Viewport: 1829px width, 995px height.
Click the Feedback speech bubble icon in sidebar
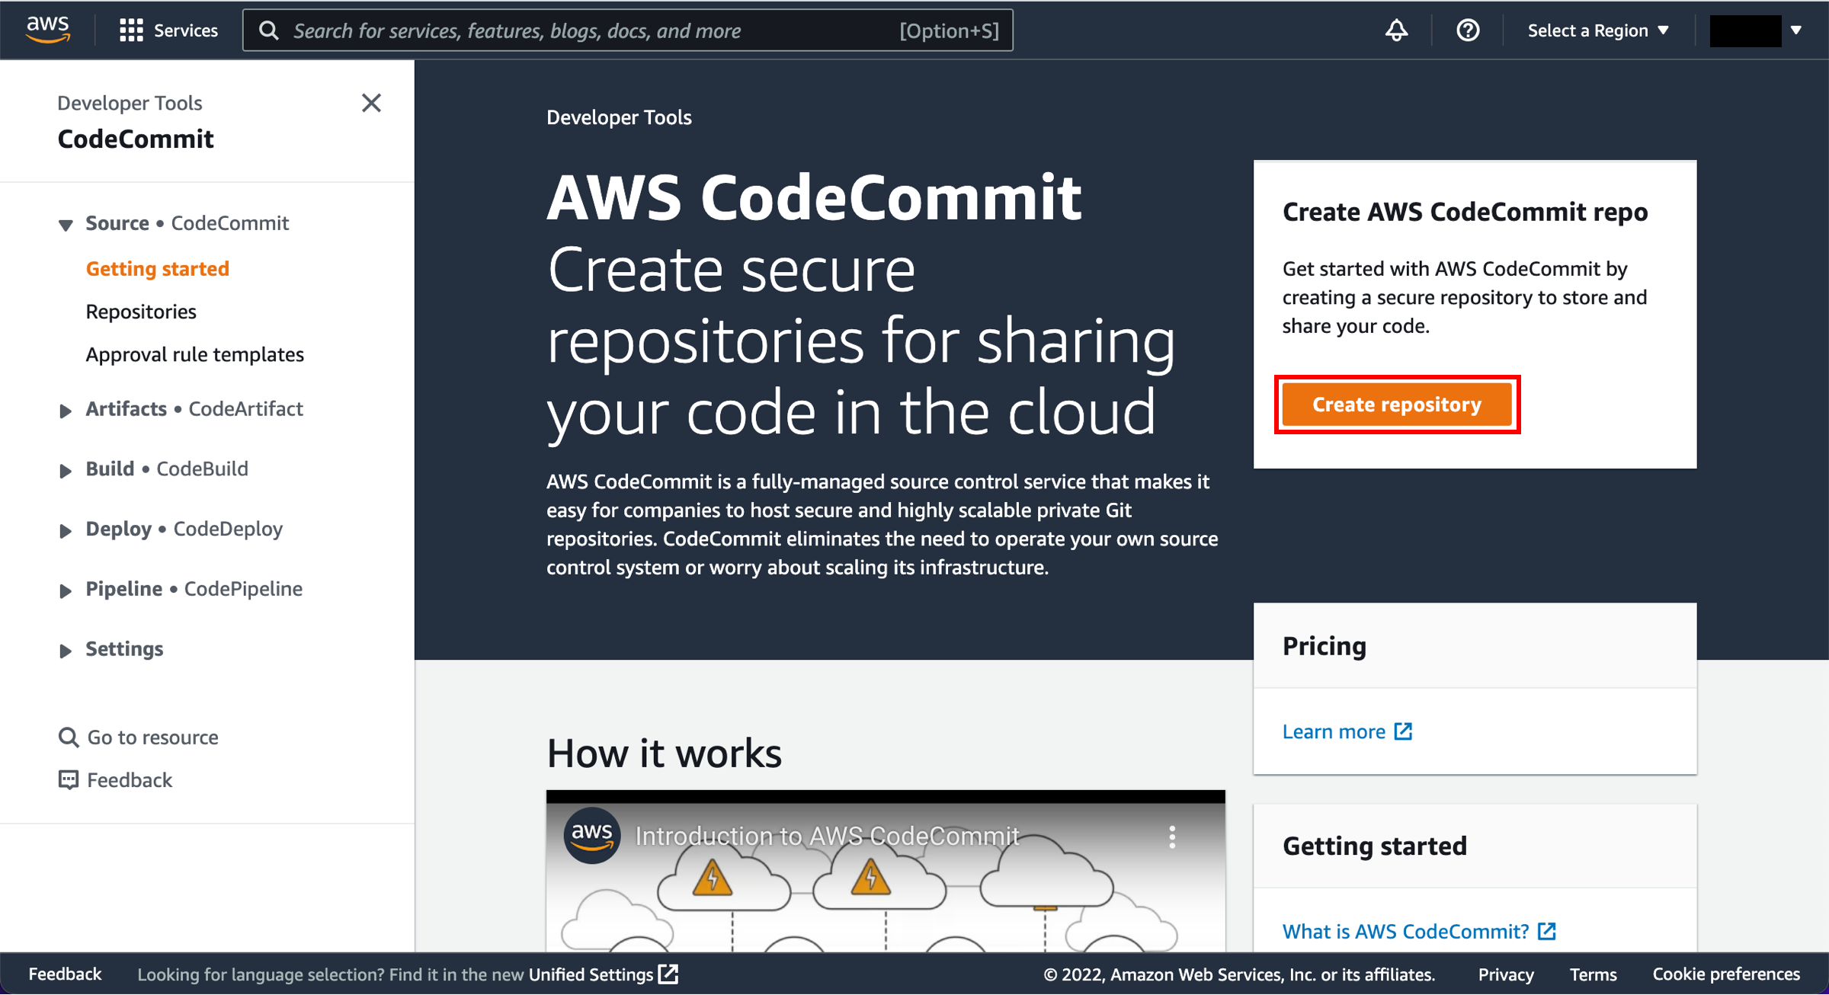69,780
